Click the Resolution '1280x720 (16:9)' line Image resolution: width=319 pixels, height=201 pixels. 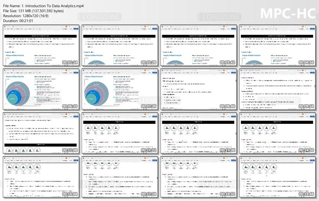26,16
